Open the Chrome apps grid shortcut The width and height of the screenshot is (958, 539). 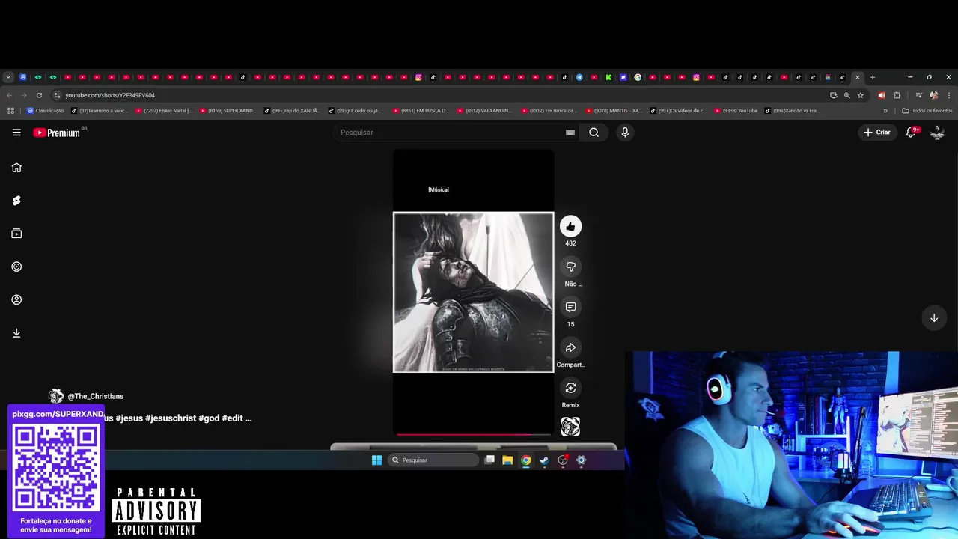[10, 111]
